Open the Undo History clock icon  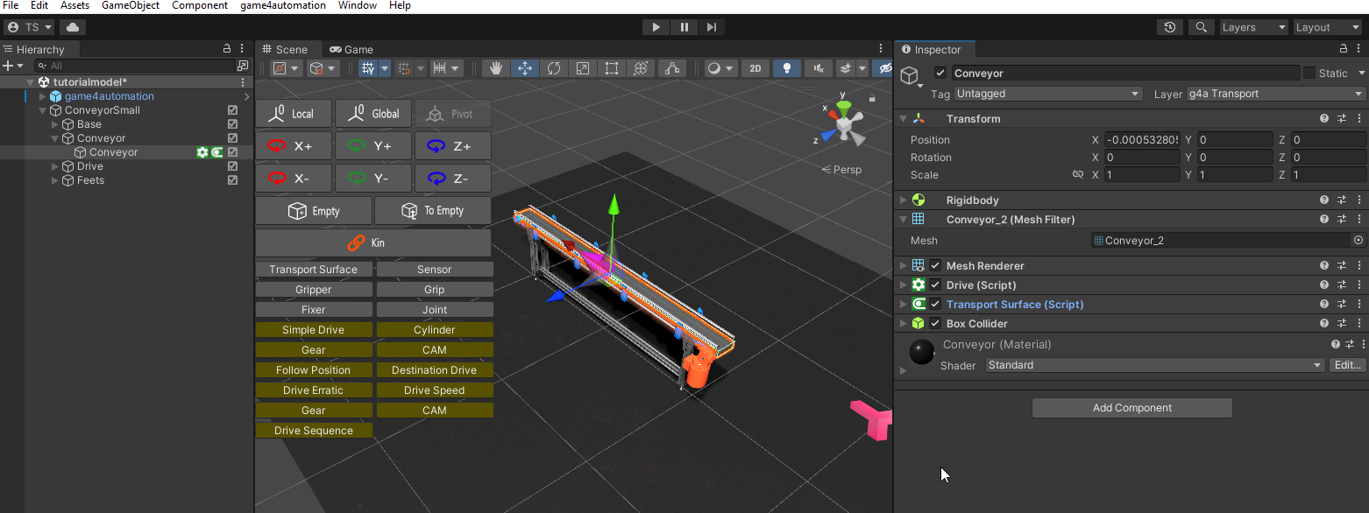(x=1169, y=27)
